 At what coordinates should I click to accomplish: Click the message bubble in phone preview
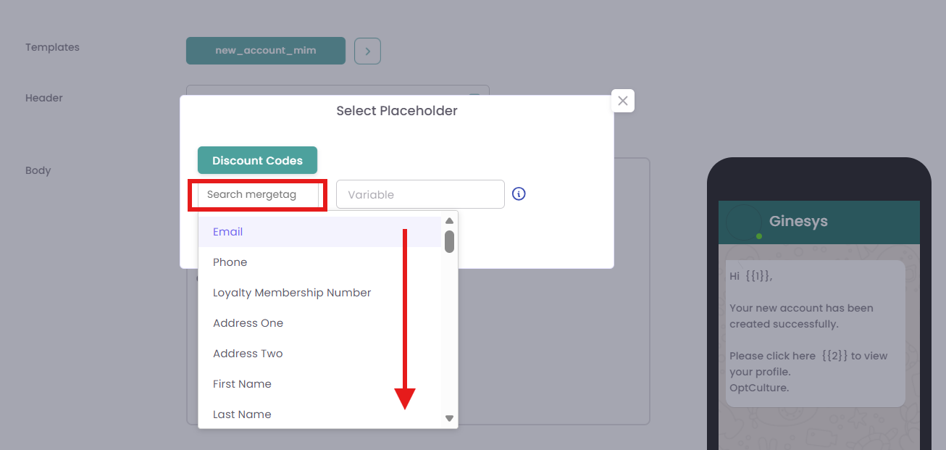815,333
